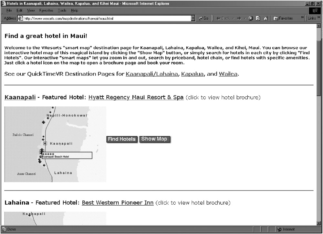Click the "Address" label on toolbar
323x234 pixels.
10,18
